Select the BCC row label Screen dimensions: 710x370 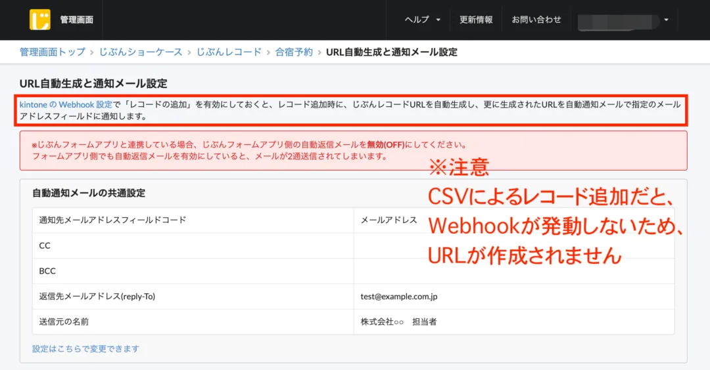pyautogui.click(x=47, y=270)
